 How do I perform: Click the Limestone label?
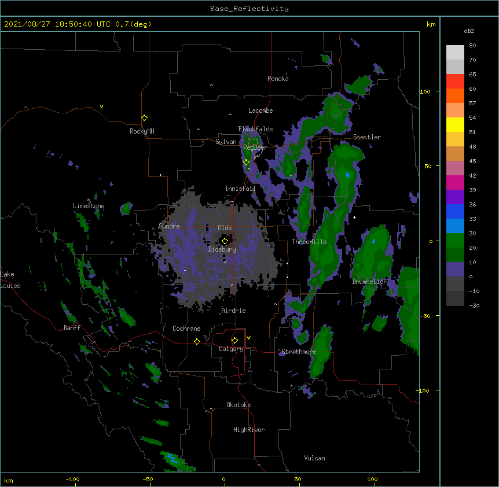(x=89, y=206)
